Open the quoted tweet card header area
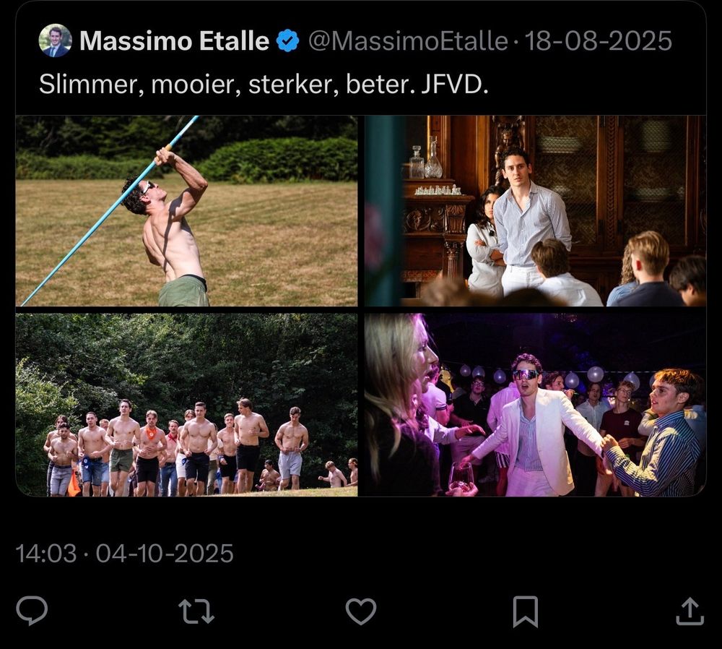The width and height of the screenshot is (722, 649). (x=361, y=58)
